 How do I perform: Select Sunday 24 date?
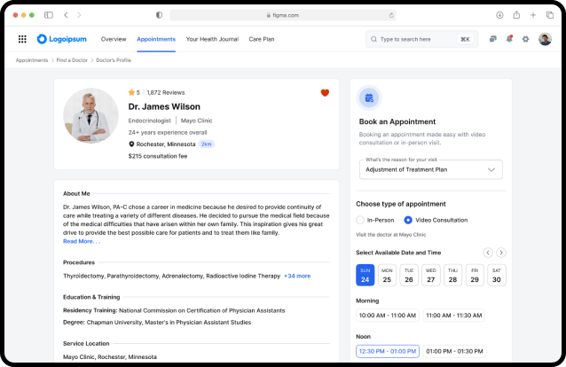pos(365,275)
